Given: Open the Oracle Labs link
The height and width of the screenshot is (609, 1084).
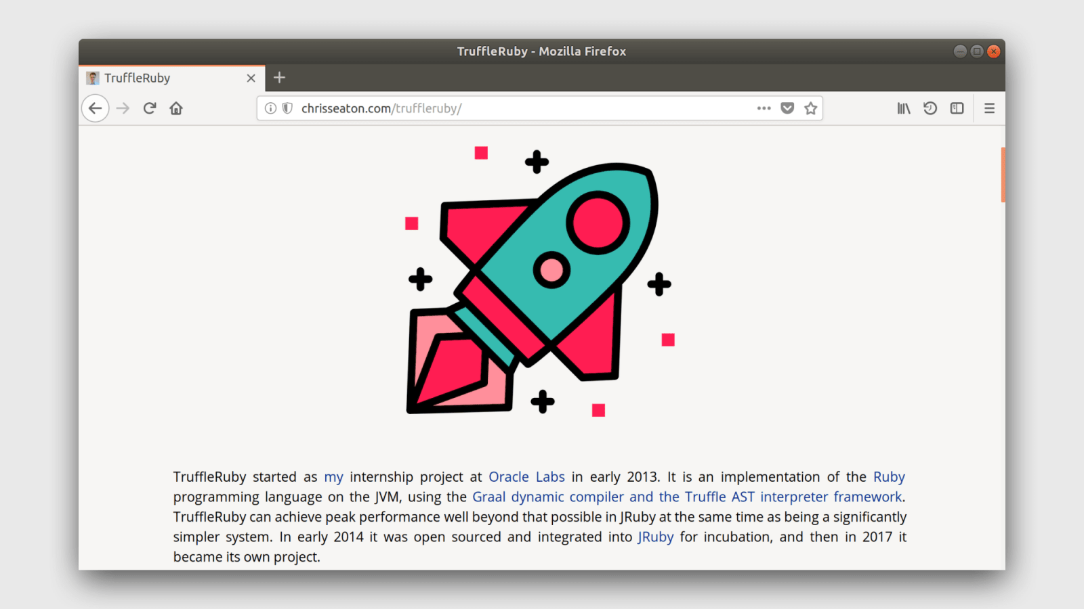Looking at the screenshot, I should [526, 477].
